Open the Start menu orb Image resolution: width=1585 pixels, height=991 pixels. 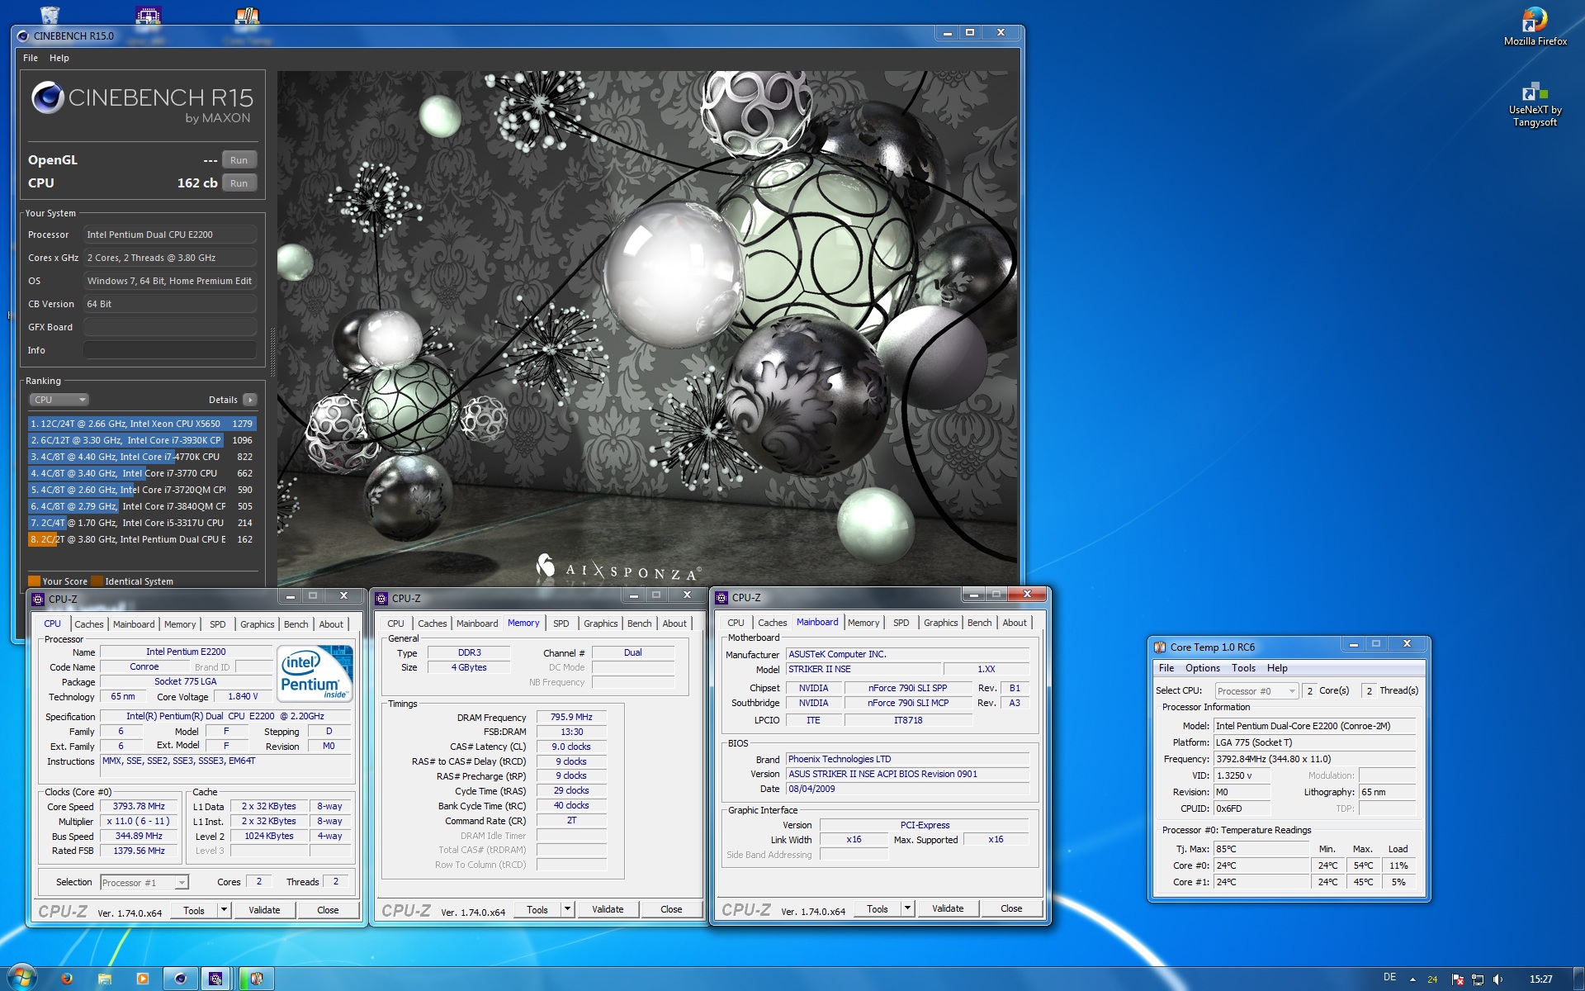click(x=21, y=978)
